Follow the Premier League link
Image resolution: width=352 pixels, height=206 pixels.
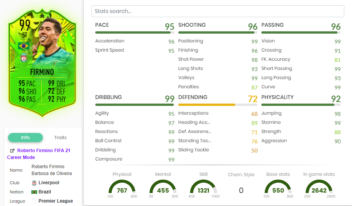tap(55, 201)
